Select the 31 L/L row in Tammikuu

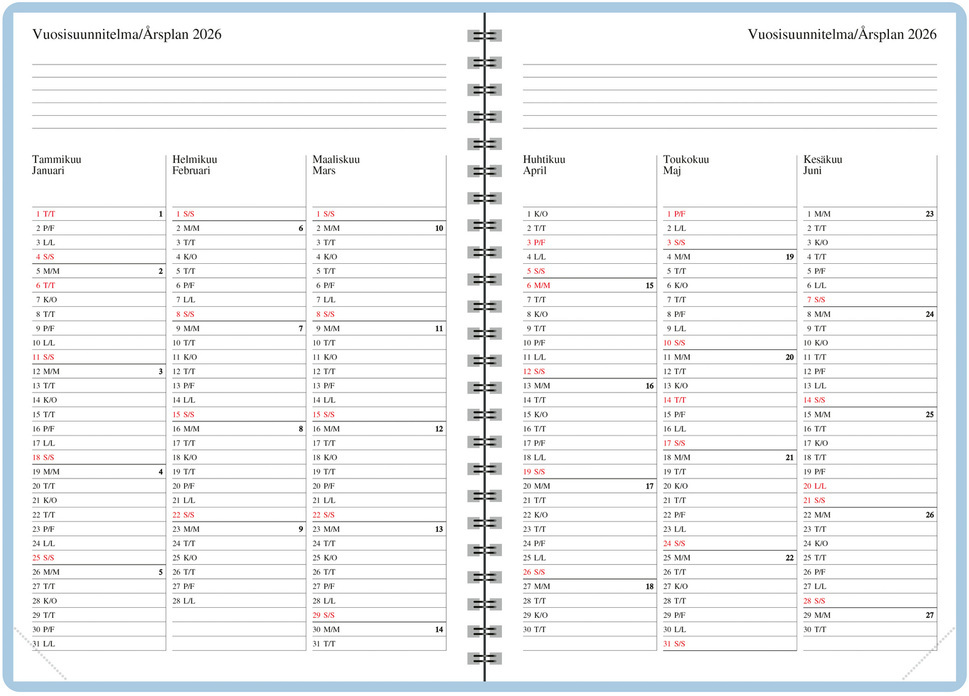coord(44,644)
